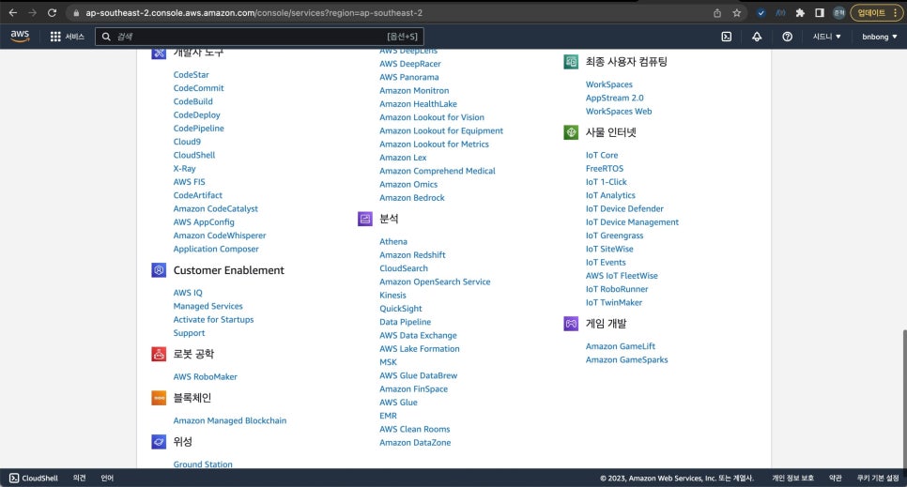Open the Application Composer link
This screenshot has width=907, height=487.
click(x=216, y=249)
